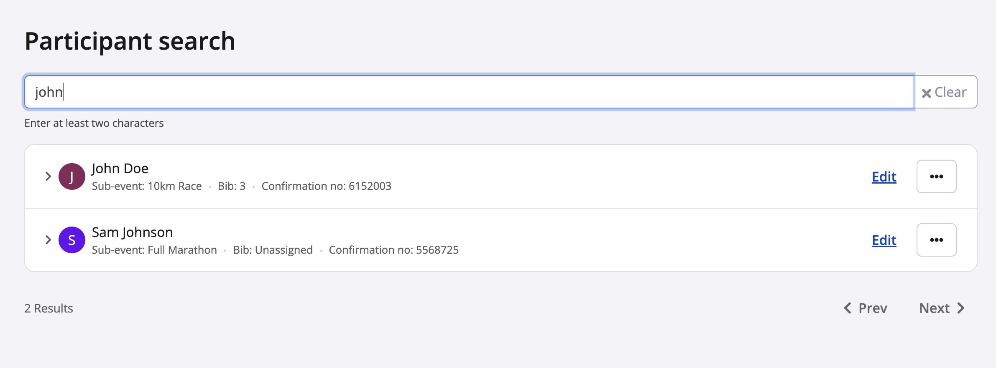
Task: Open Edit link for Sam Johnson
Action: click(x=884, y=240)
